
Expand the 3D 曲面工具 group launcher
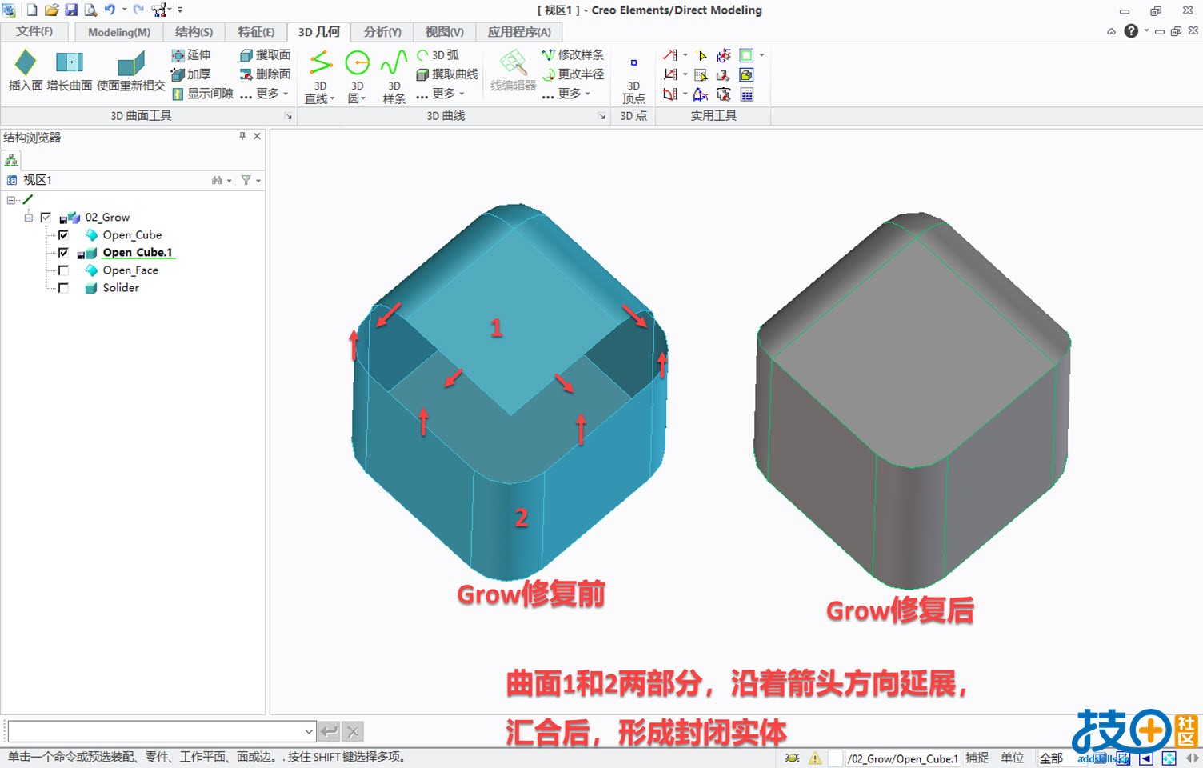point(289,117)
